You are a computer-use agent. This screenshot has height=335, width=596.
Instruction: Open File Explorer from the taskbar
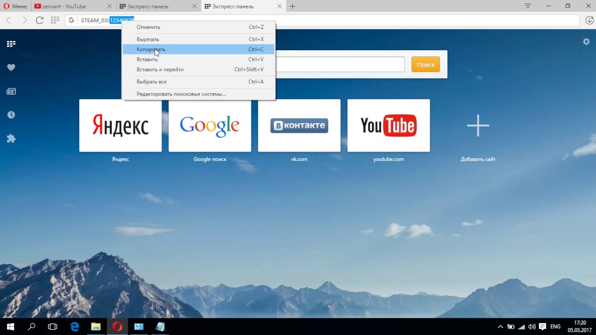point(95,327)
